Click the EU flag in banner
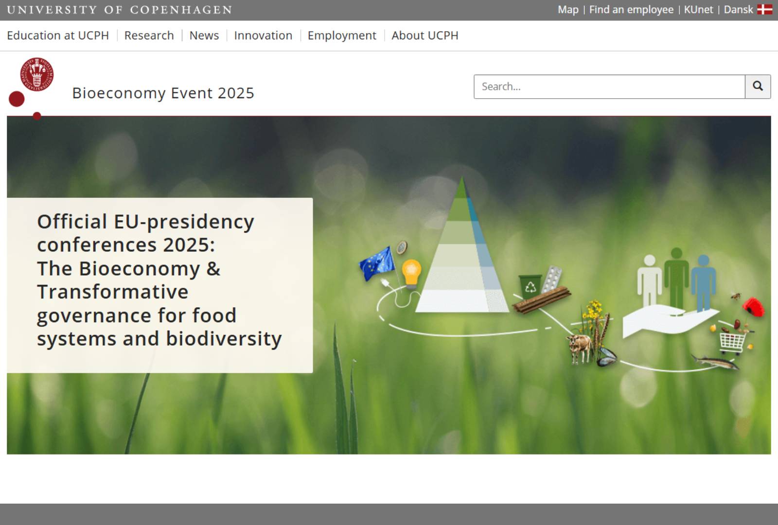This screenshot has width=778, height=525. [x=377, y=264]
